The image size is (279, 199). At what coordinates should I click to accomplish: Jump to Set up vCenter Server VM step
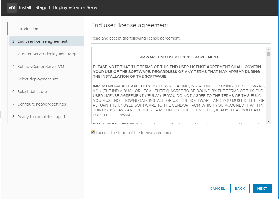[41, 67]
